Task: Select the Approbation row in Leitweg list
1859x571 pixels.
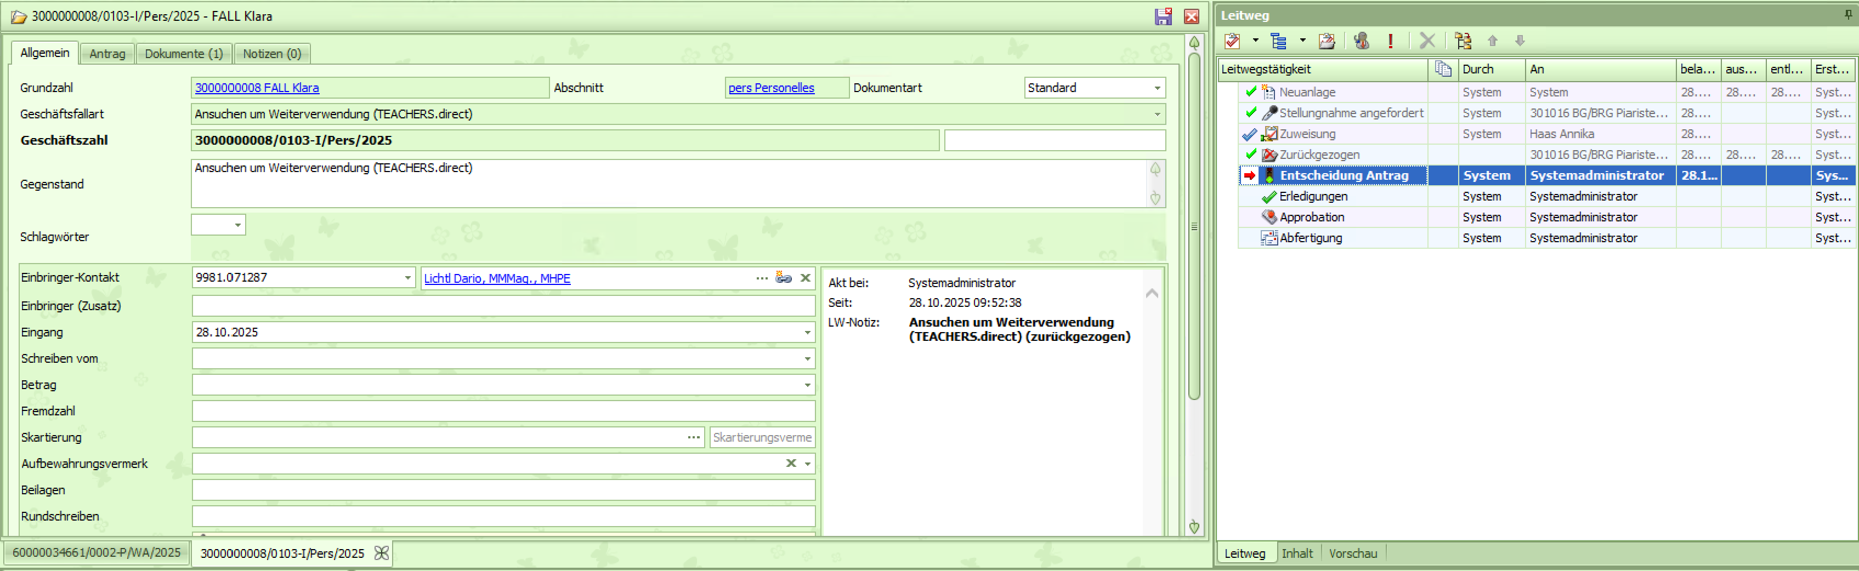Action: coord(1311,217)
